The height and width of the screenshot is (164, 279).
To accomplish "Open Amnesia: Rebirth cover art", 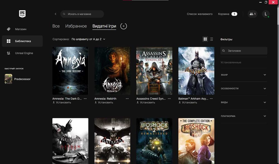I will [112, 71].
